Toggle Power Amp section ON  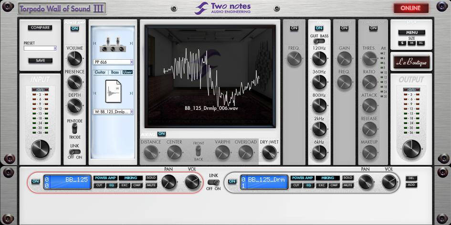tap(74, 28)
